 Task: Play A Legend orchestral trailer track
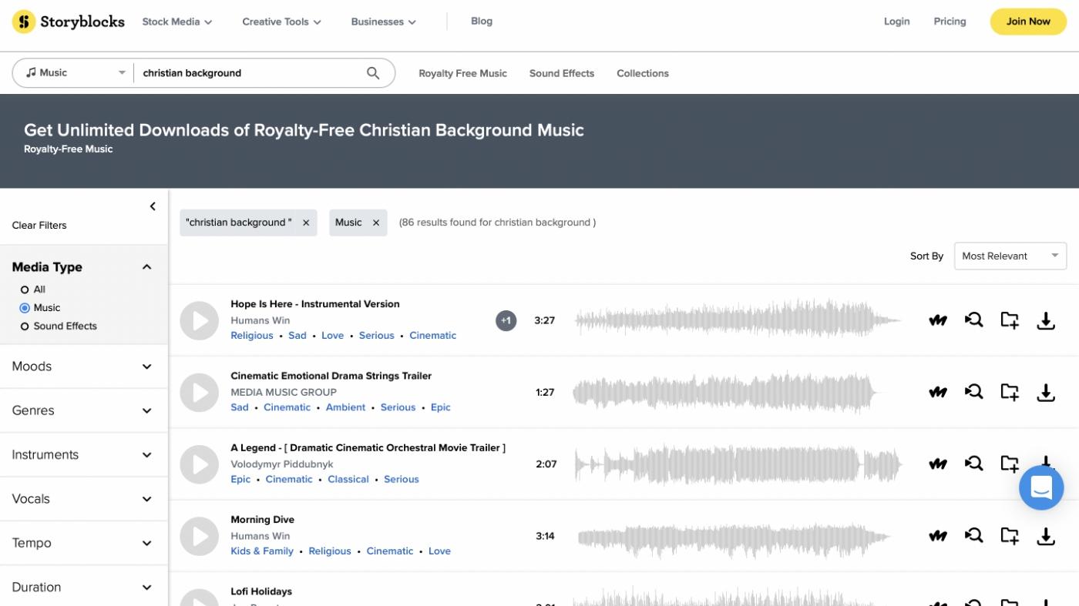tap(200, 464)
